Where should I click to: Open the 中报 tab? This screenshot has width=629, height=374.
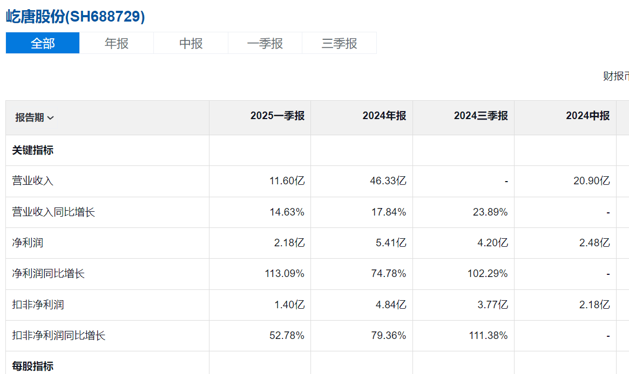tap(191, 43)
